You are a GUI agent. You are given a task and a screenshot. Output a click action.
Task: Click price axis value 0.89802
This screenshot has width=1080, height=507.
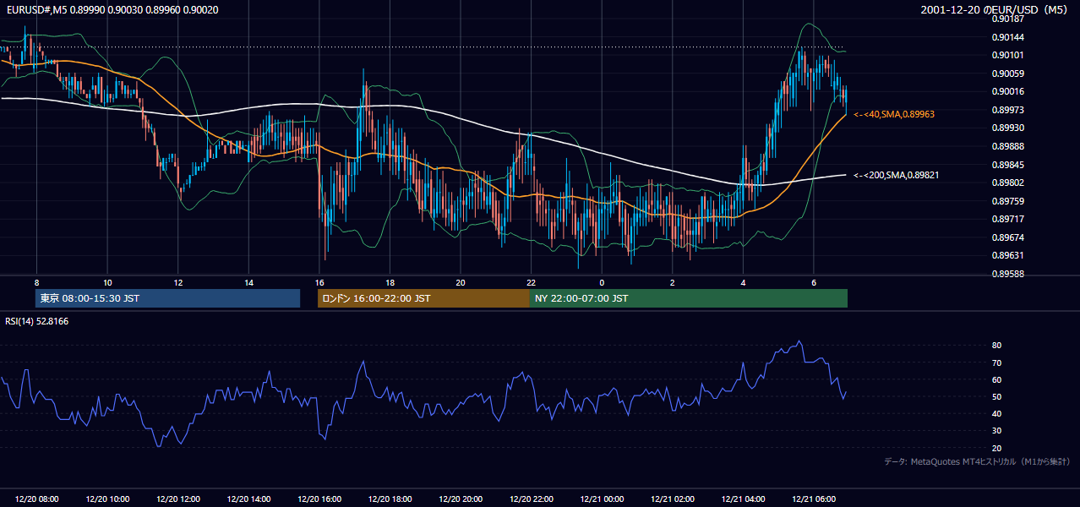[x=1007, y=183]
